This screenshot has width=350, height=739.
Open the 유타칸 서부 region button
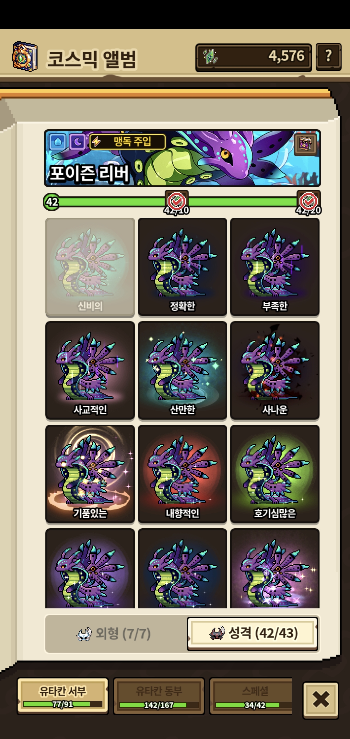coord(63,696)
